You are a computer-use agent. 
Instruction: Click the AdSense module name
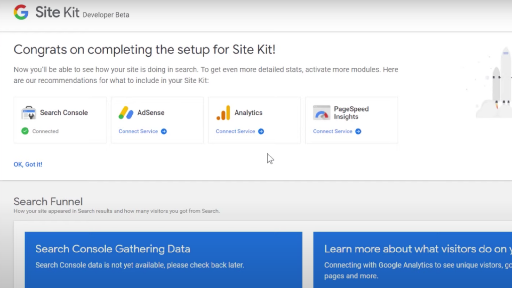tap(151, 113)
